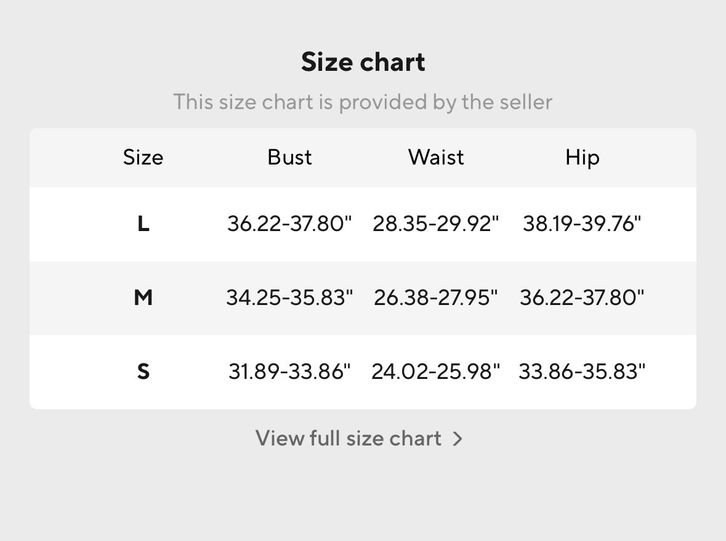Expand chart using the chevron arrow
This screenshot has height=541, width=726.
[458, 439]
